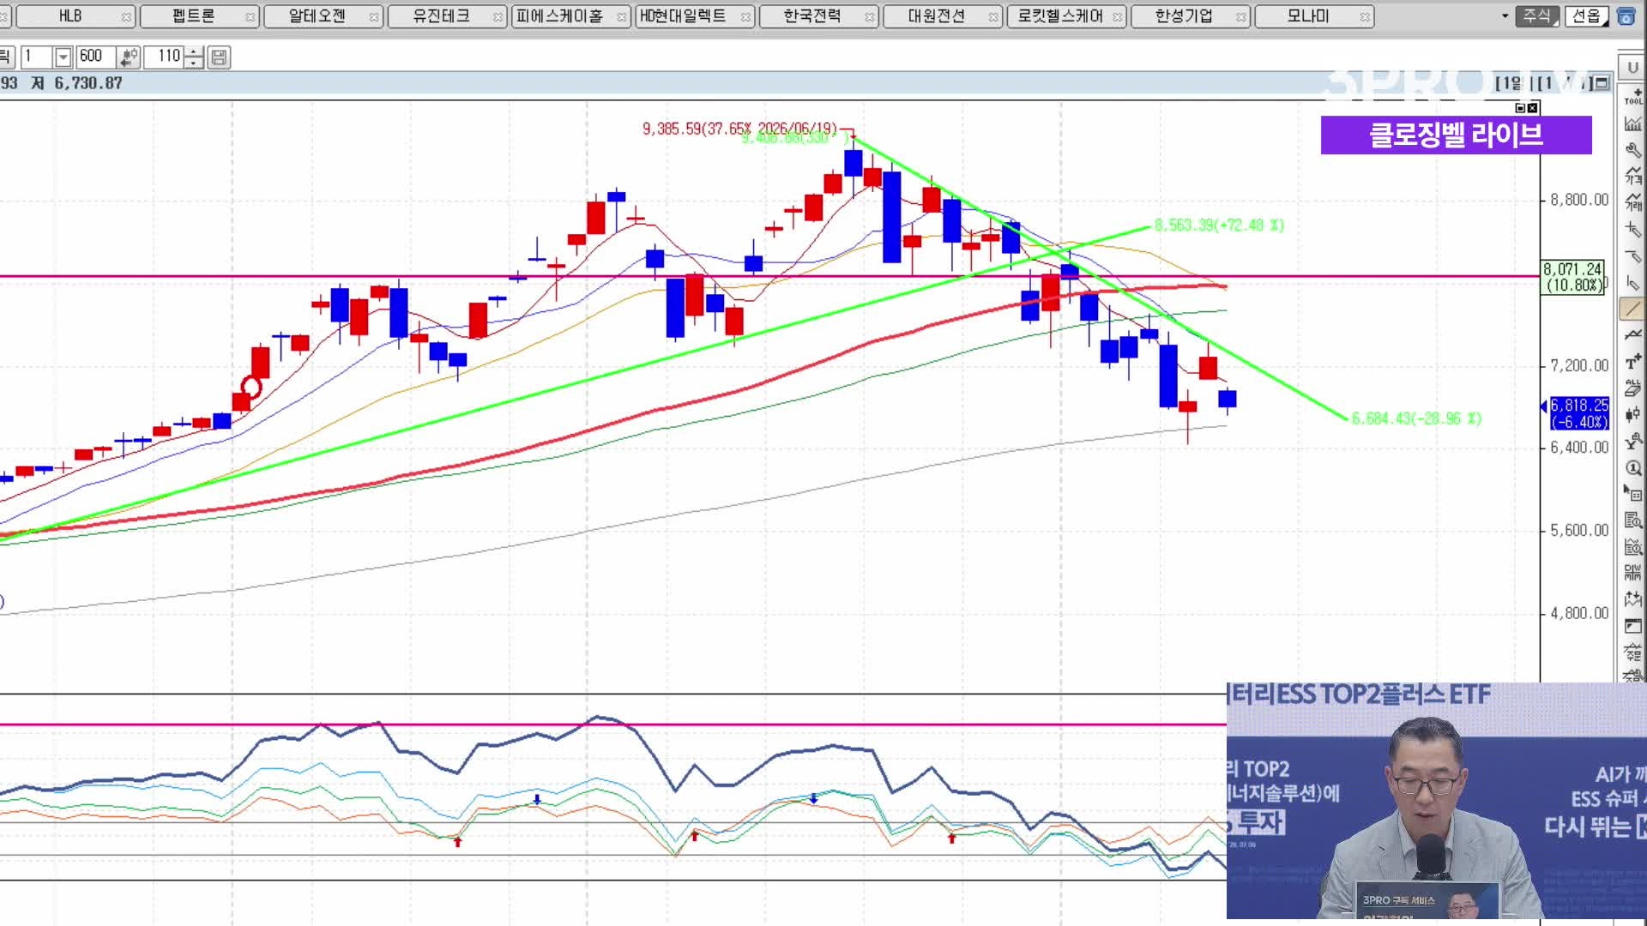
Task: Switch to the 로킷헬스케어 tab
Action: click(x=1060, y=16)
